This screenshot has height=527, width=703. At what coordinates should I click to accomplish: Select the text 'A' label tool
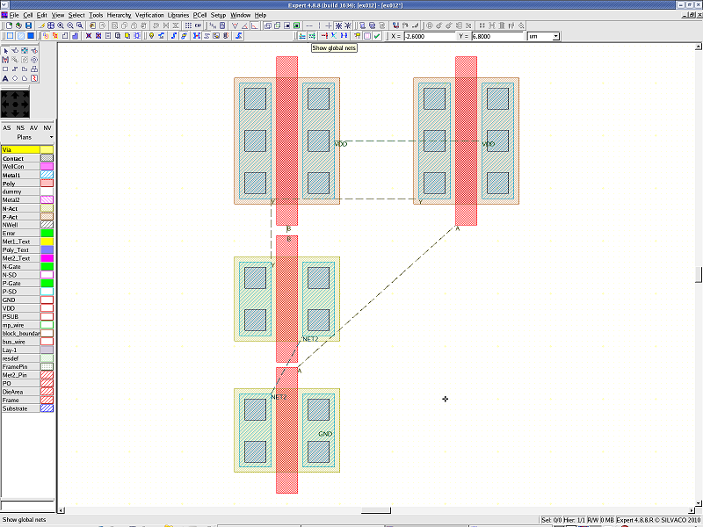click(5, 78)
